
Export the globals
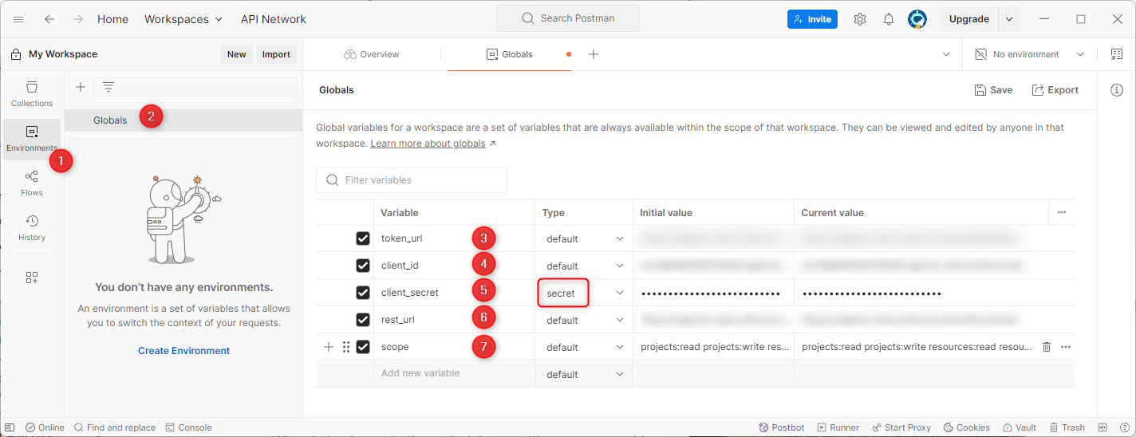tap(1055, 90)
